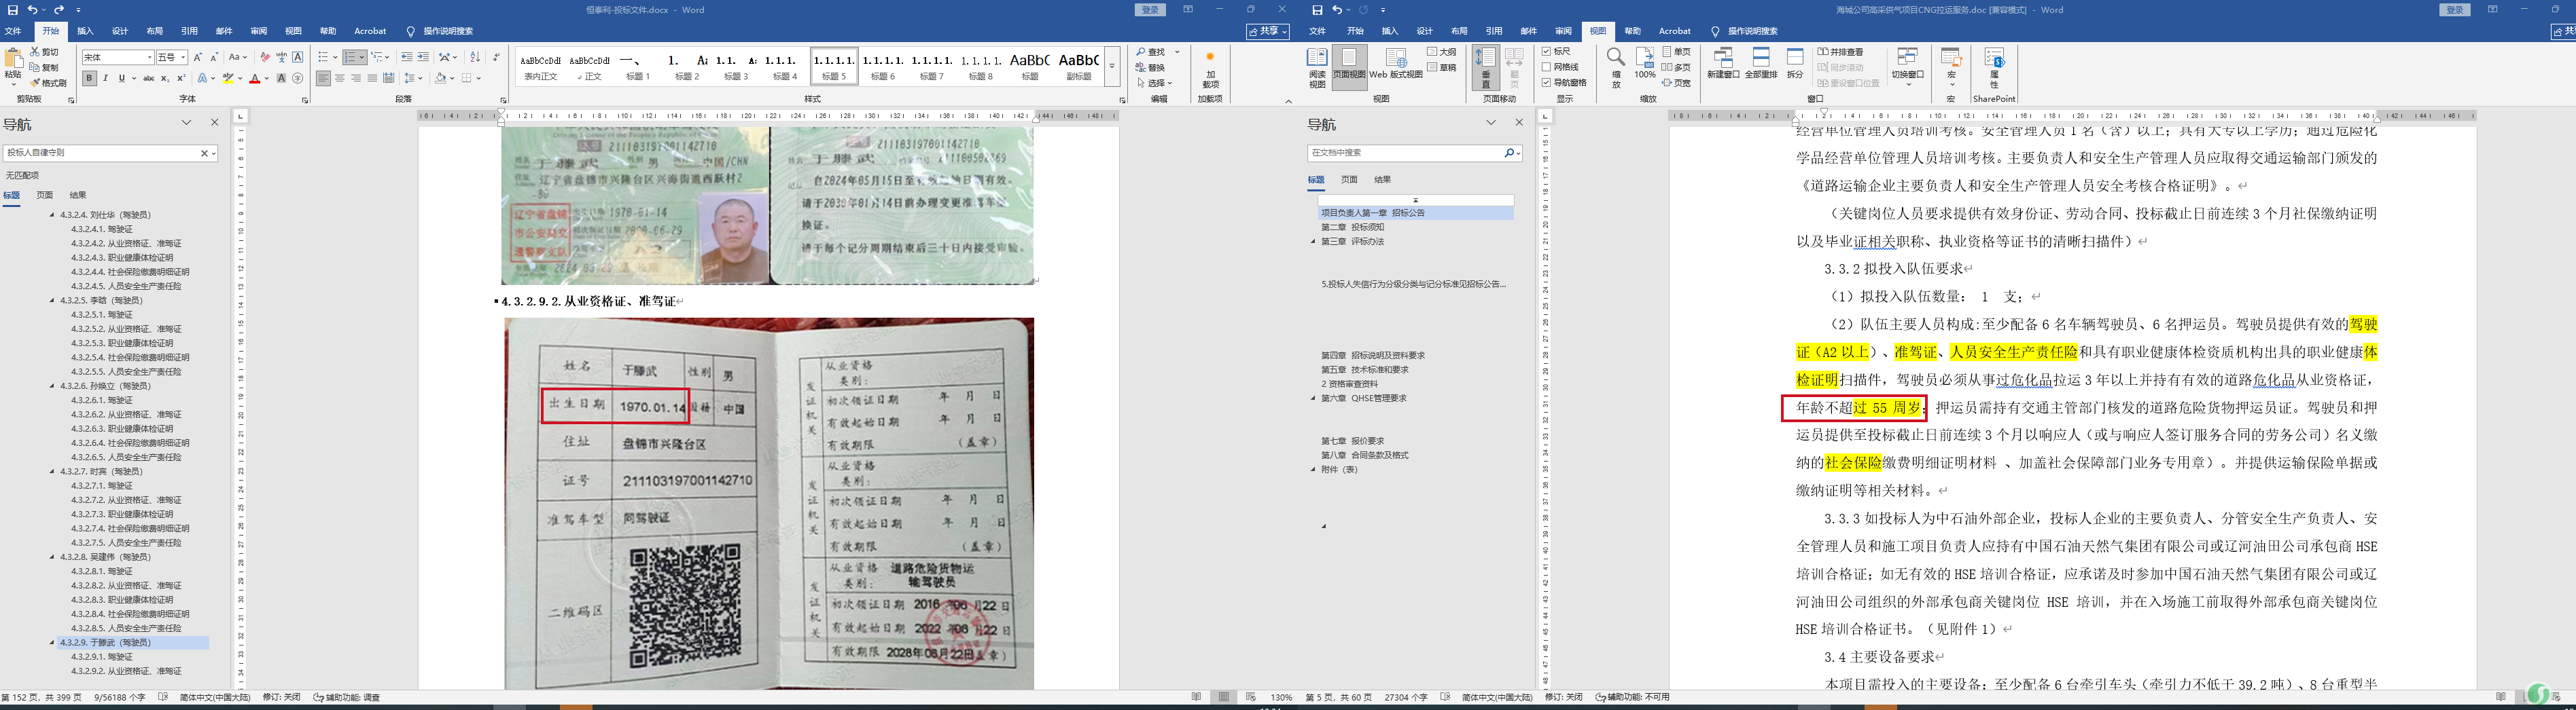2576x710 pixels.
Task: Apply subscript formatting
Action: coord(165,78)
